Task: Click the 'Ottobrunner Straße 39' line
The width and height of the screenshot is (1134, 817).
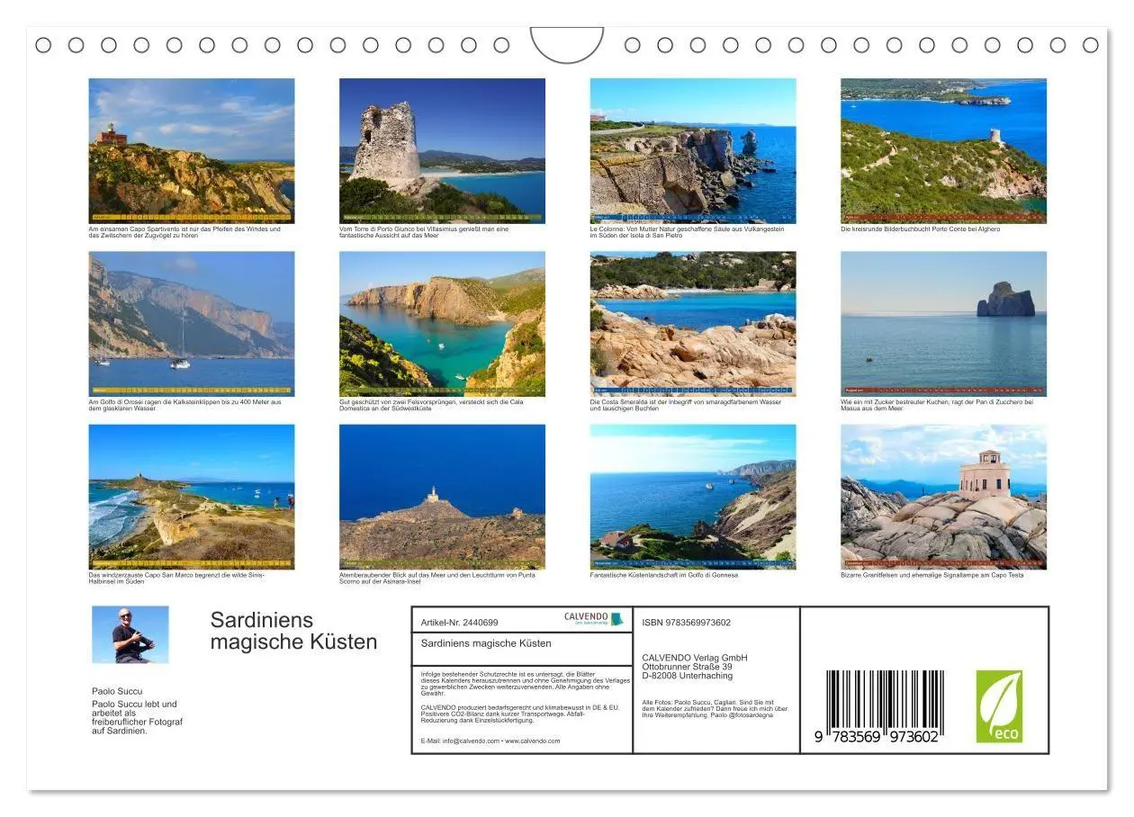Action: (688, 667)
